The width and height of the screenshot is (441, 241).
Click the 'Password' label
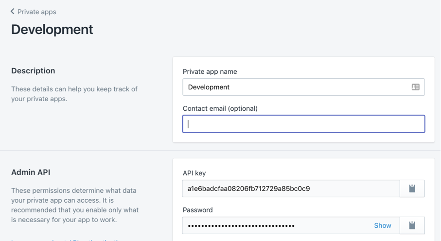click(198, 210)
